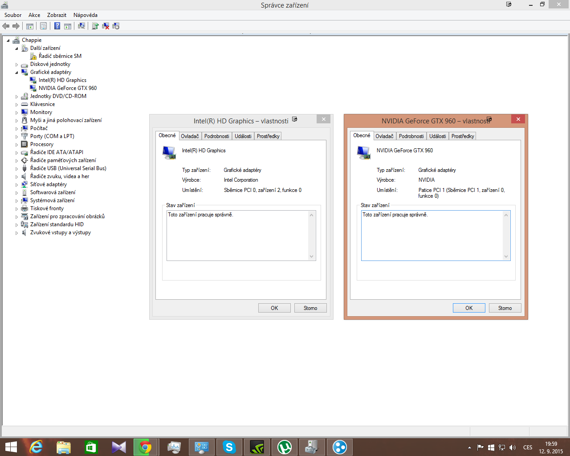Open Podrobnosti tab in NVIDIA properties
570x456 pixels.
(411, 136)
